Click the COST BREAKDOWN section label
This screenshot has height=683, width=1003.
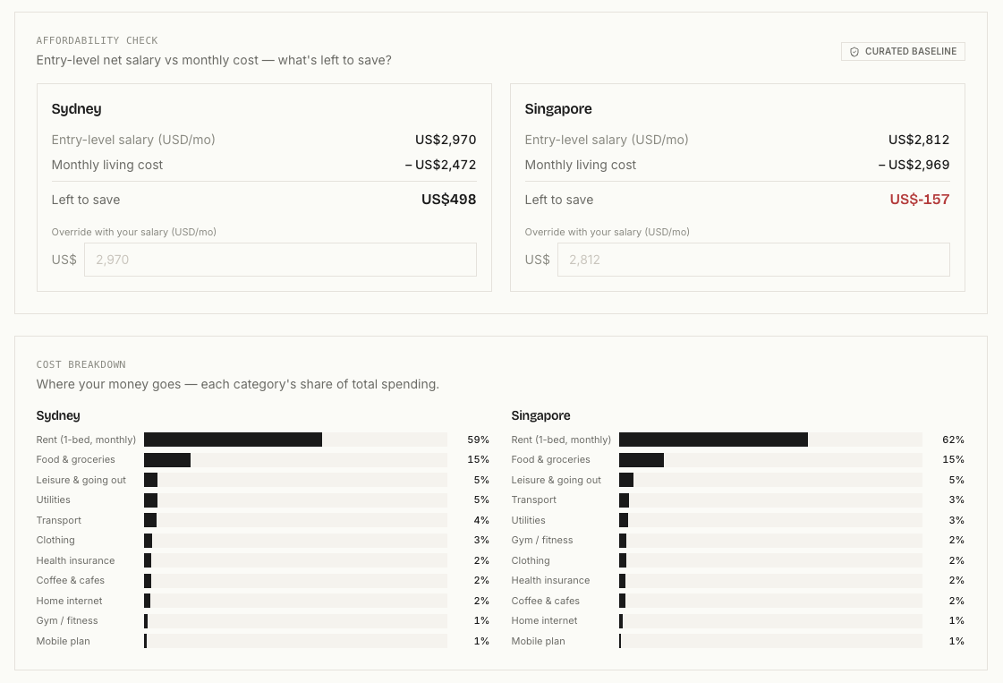tap(81, 364)
